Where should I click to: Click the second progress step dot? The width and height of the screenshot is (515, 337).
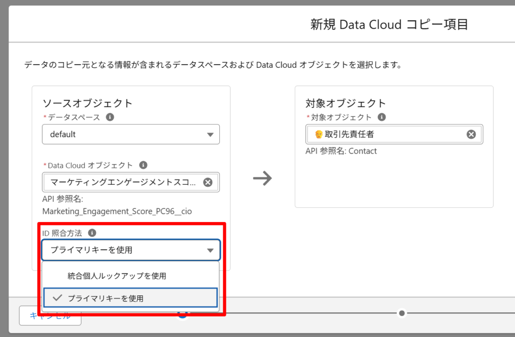pos(402,313)
